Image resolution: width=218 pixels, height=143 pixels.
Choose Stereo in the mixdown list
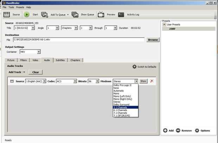tap(126, 102)
